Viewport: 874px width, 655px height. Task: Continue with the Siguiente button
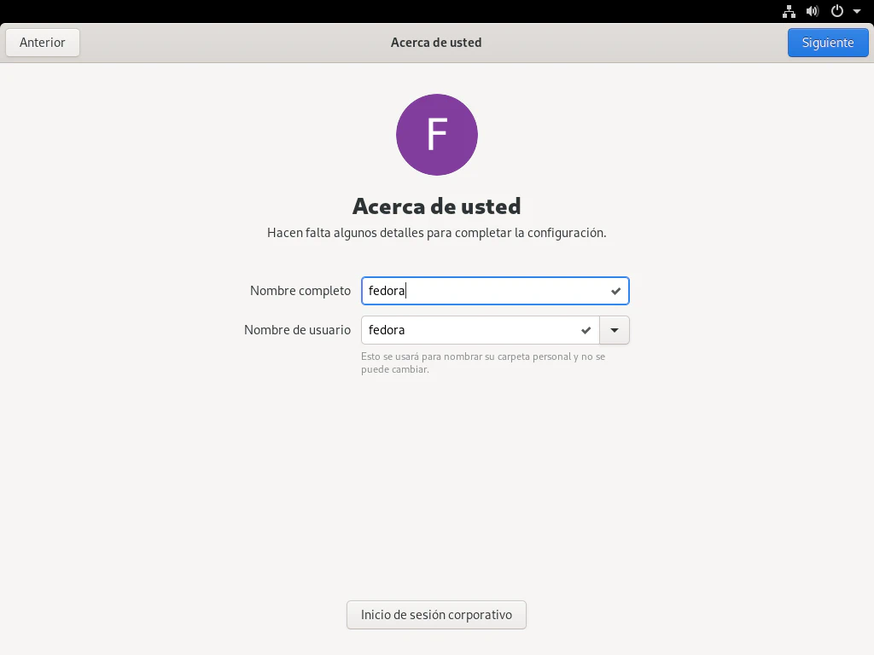828,43
